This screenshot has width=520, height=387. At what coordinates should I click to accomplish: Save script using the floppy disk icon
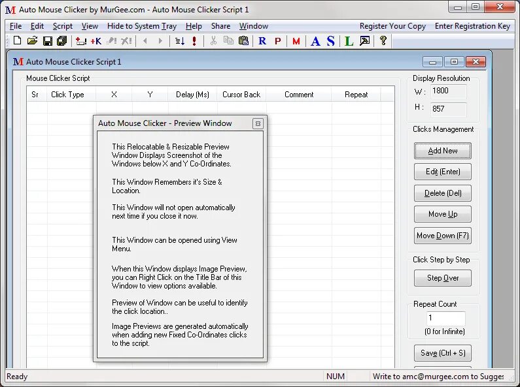[x=48, y=41]
